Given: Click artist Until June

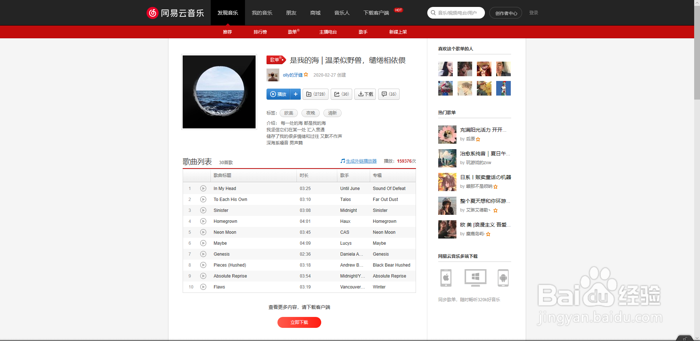Looking at the screenshot, I should pyautogui.click(x=350, y=189).
